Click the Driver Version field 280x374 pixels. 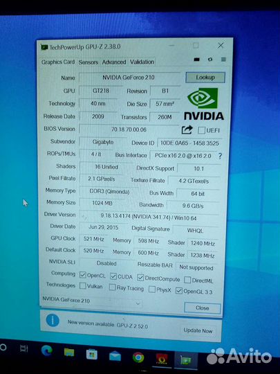[149, 217]
